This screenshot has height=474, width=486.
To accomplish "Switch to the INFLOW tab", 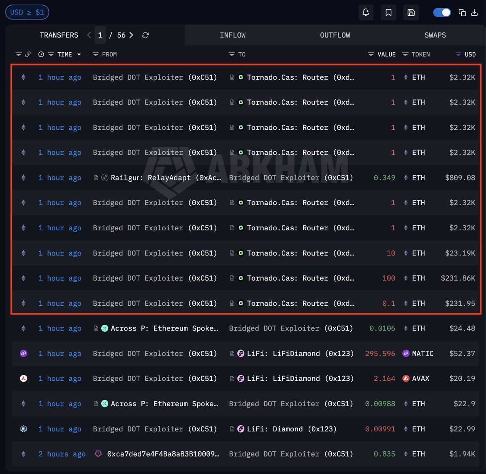I will point(232,35).
